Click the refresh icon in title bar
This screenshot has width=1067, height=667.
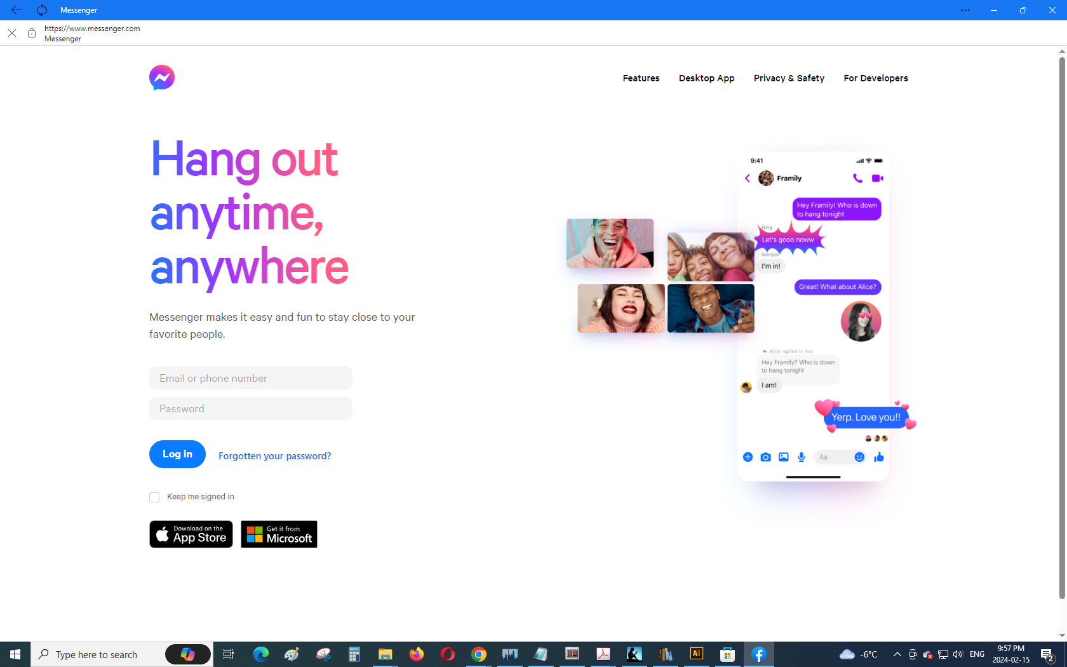(x=42, y=10)
